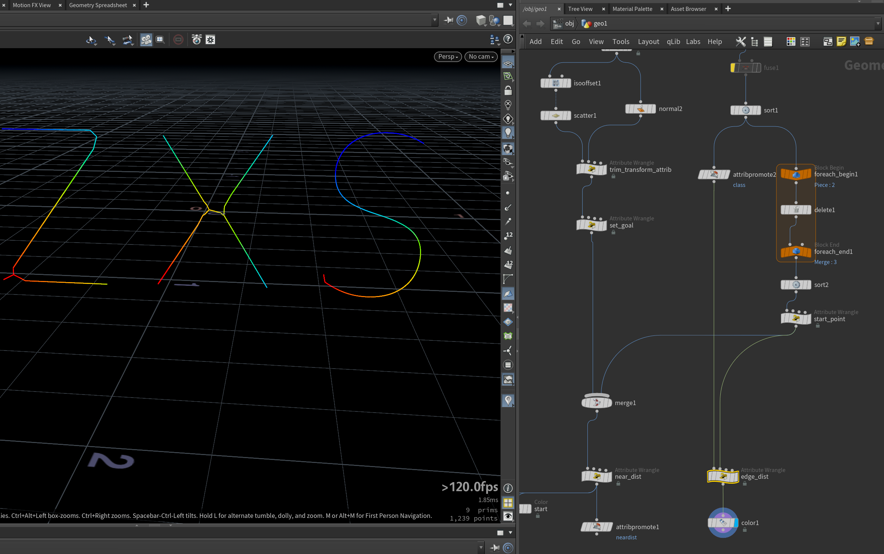884x554 pixels.
Task: Toggle the display flag on color1 node
Action: 736,523
